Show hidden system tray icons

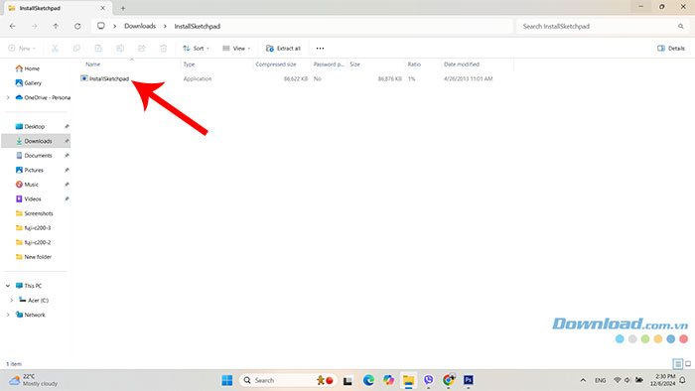583,380
